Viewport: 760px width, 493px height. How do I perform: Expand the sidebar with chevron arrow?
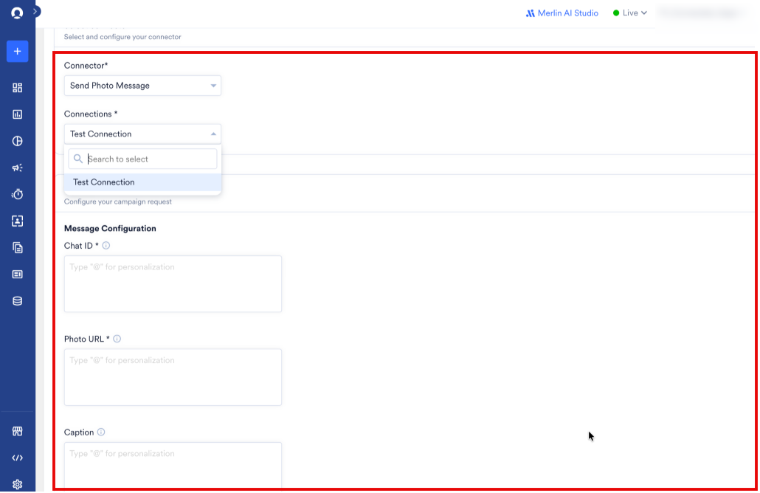coord(35,11)
